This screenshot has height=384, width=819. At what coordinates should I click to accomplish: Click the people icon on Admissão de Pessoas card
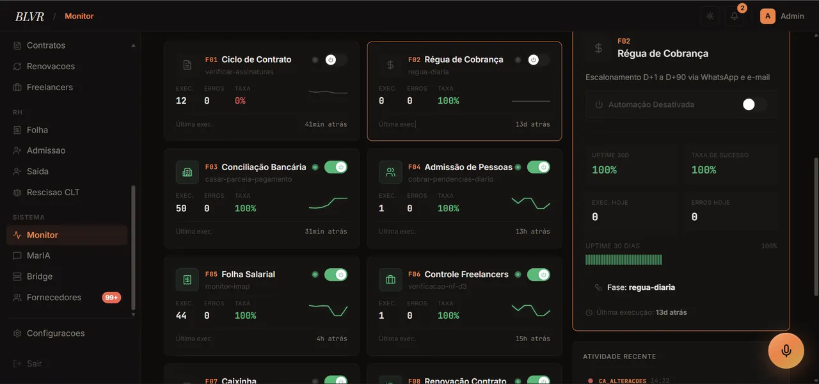(390, 172)
